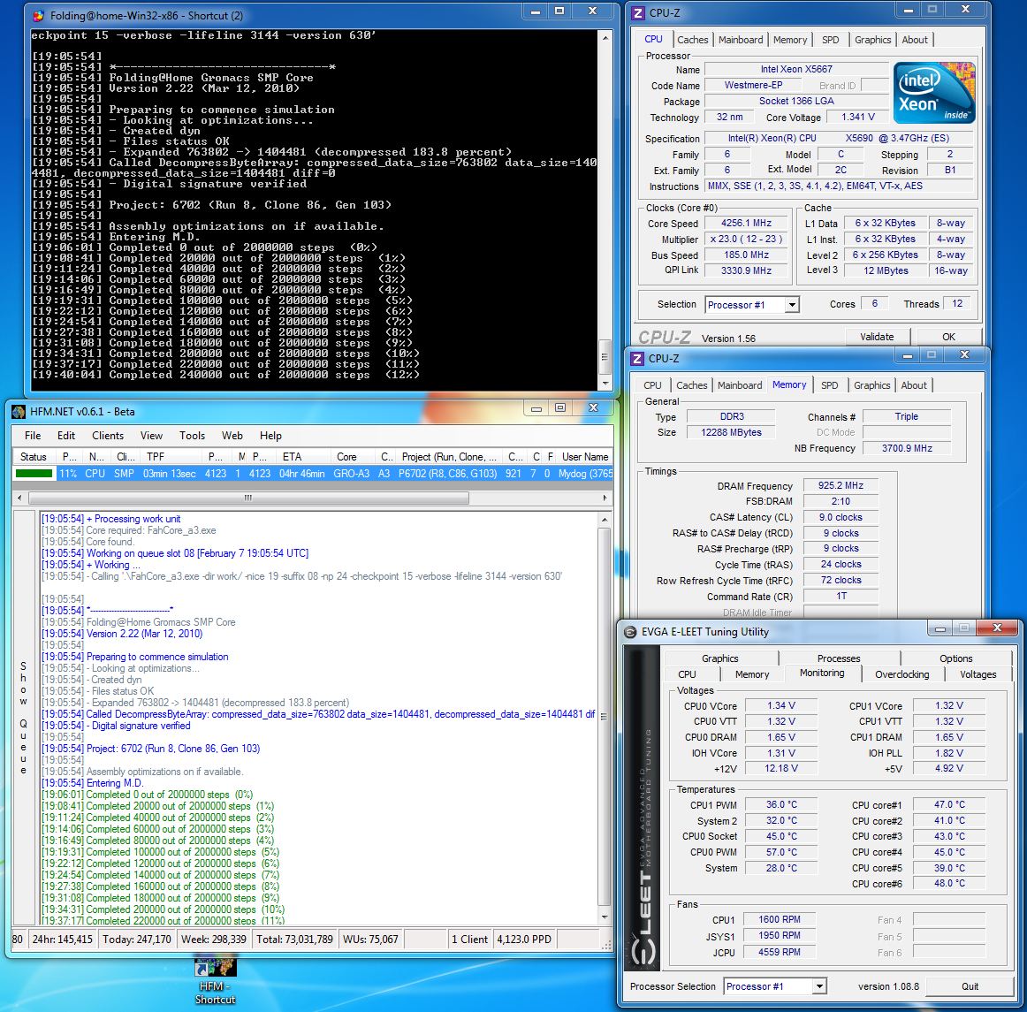Viewport: 1027px width, 1012px height.
Task: Click the CPU-Z logo in the Memory window title bar
Action: click(x=637, y=358)
